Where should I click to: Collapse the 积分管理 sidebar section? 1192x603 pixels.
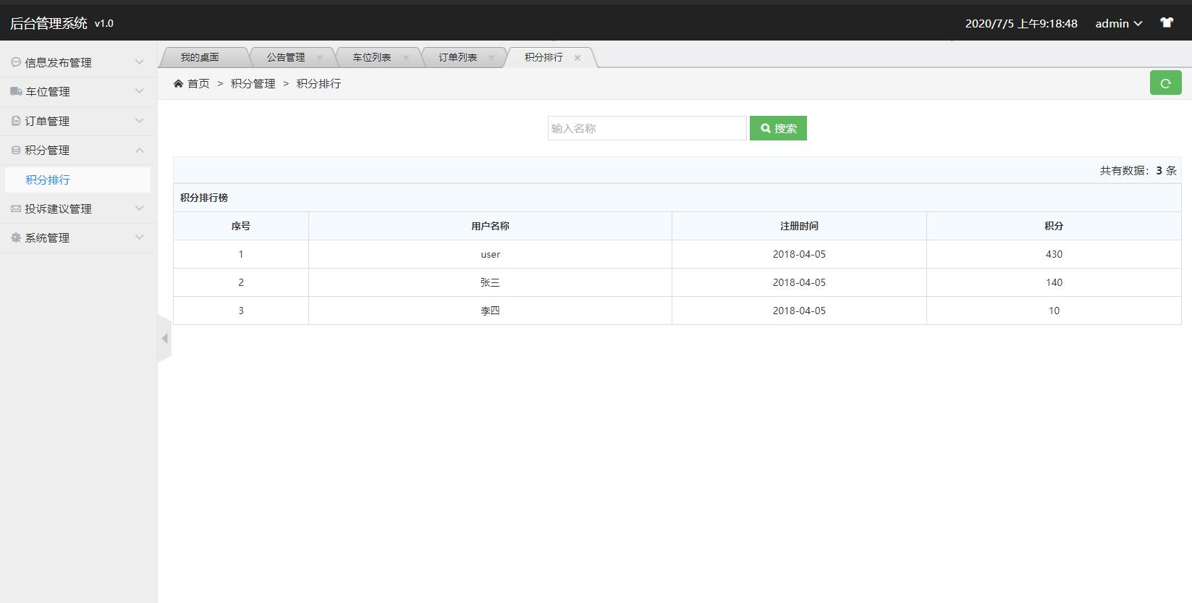[78, 150]
